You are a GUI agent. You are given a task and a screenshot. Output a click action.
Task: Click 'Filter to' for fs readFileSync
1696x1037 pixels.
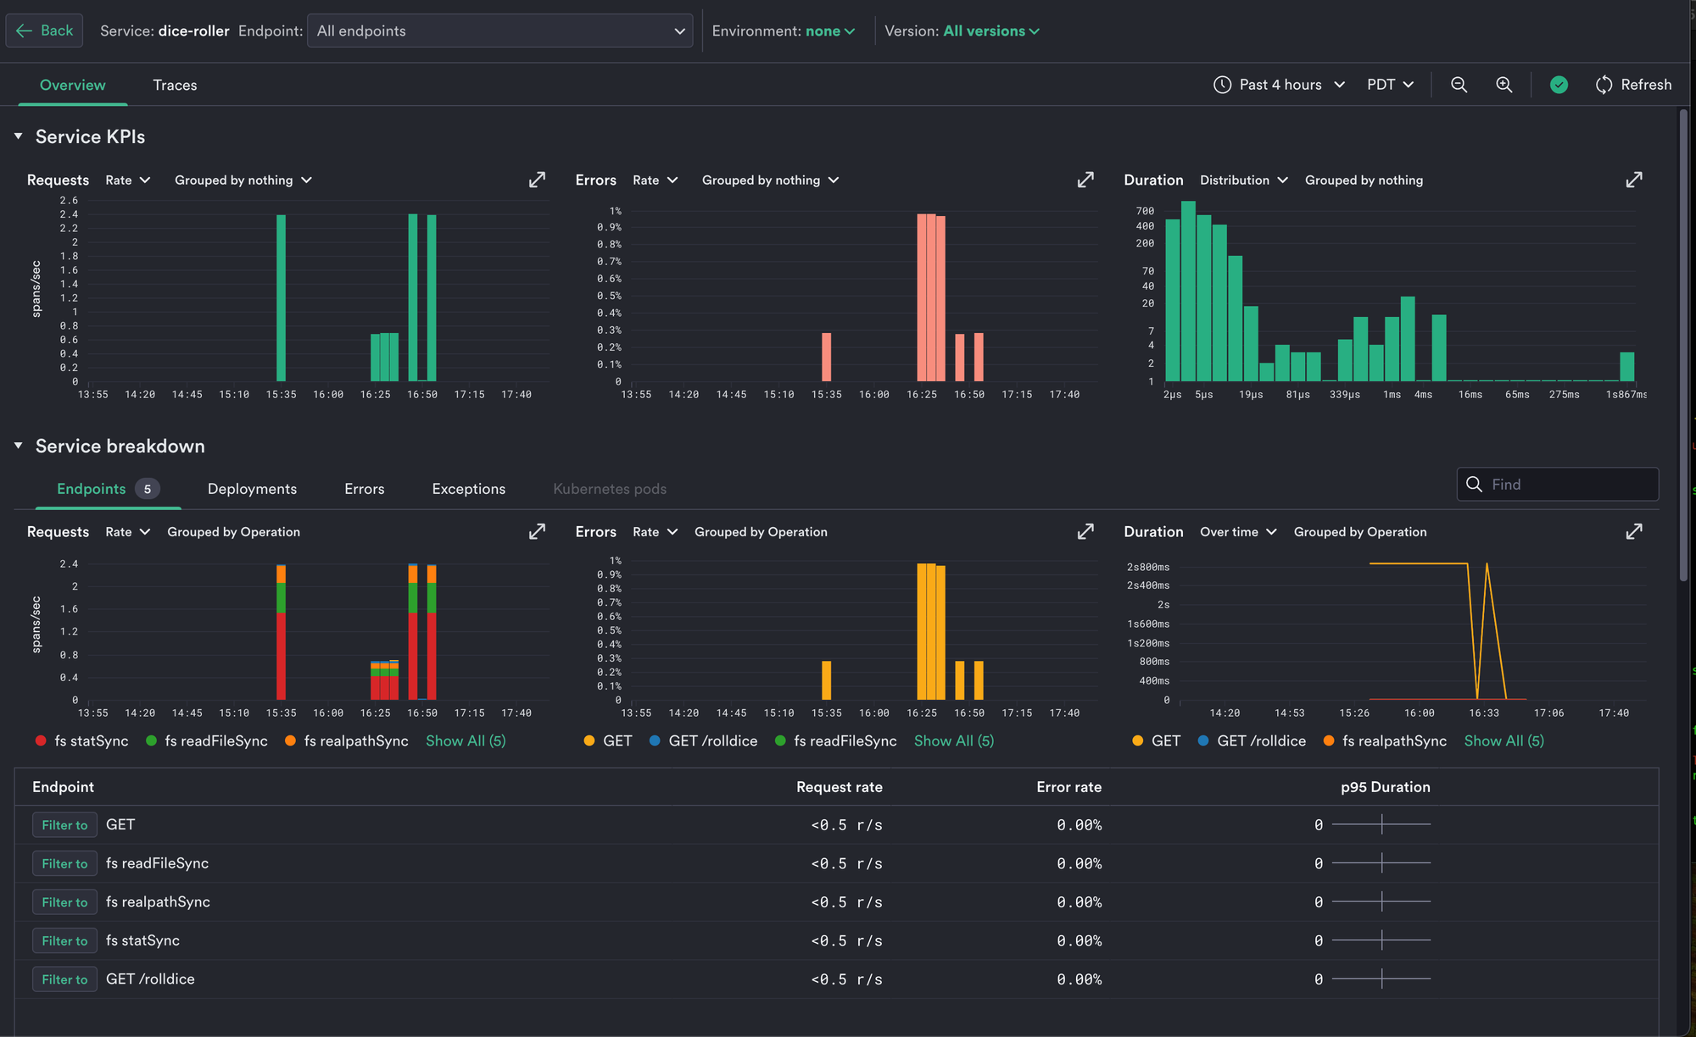[x=64, y=863]
